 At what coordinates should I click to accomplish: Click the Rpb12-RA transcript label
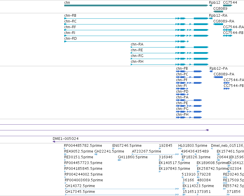[x=218, y=16]
